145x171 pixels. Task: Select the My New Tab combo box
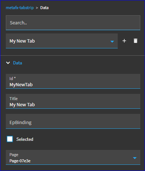(x=62, y=41)
